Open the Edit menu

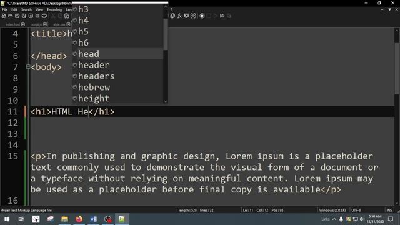tap(14, 10)
